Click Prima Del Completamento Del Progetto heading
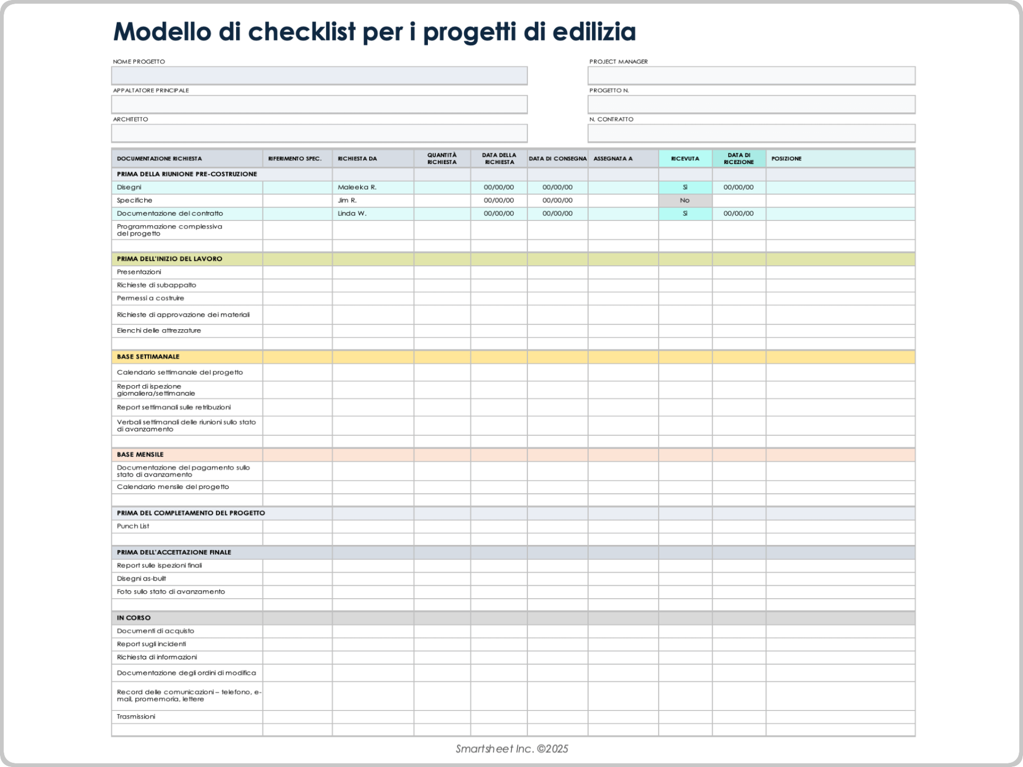 click(191, 513)
